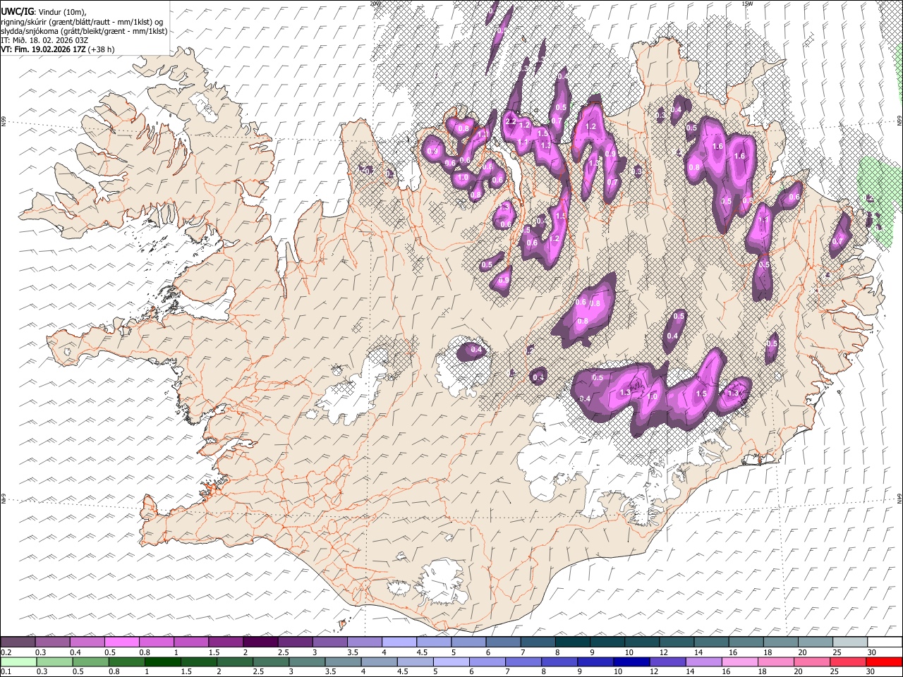Click the "2.2" snowfall value on the map
The height and width of the screenshot is (677, 903).
[x=511, y=121]
